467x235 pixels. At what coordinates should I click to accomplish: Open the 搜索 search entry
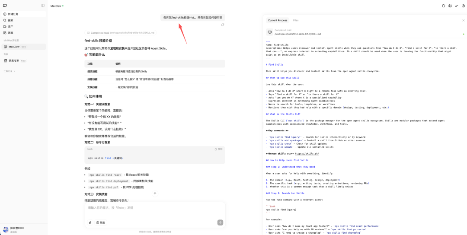coord(24,20)
